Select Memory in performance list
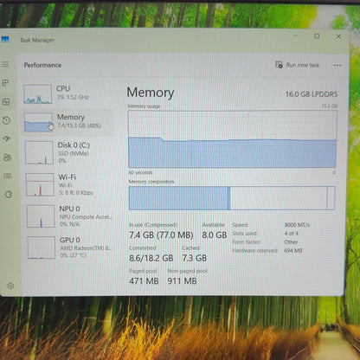Viewport: 360px width, 360px height. tap(67, 122)
